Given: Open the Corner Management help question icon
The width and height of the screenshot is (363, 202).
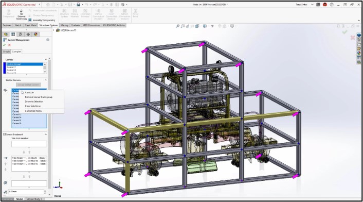Looking at the screenshot, I should 48,40.
